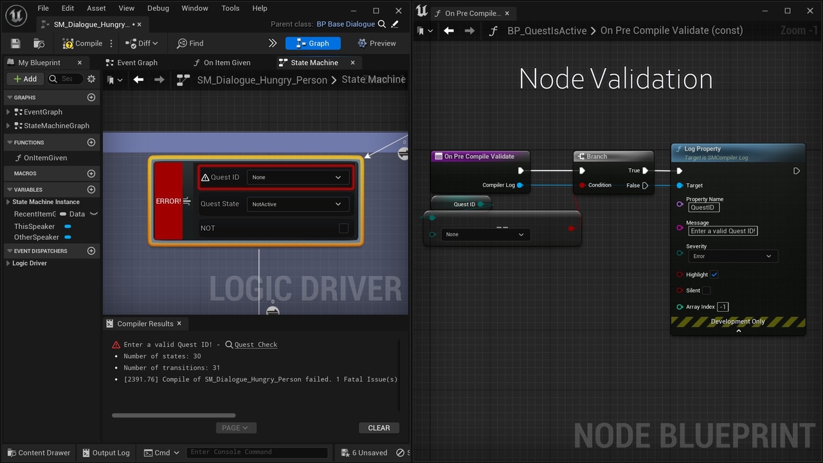Open the Quest State dropdown showing NotActive

(x=297, y=204)
